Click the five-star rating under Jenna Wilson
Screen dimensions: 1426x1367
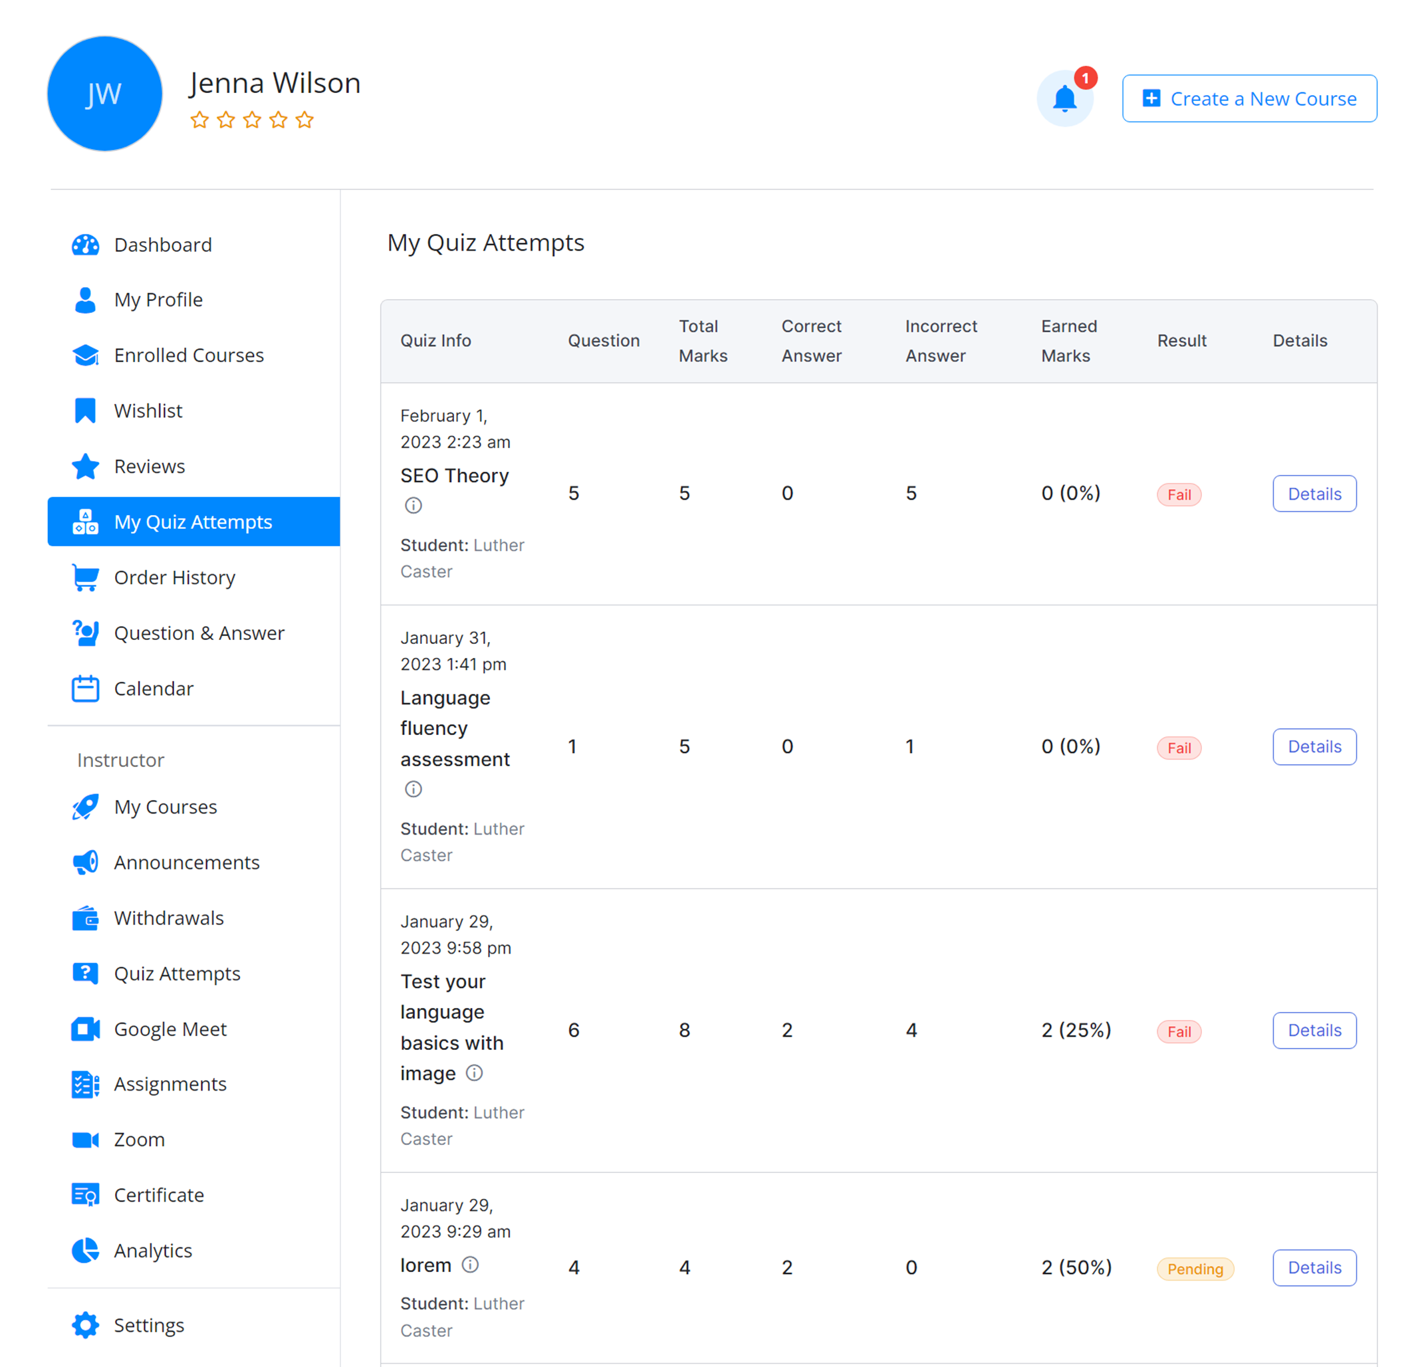[252, 120]
